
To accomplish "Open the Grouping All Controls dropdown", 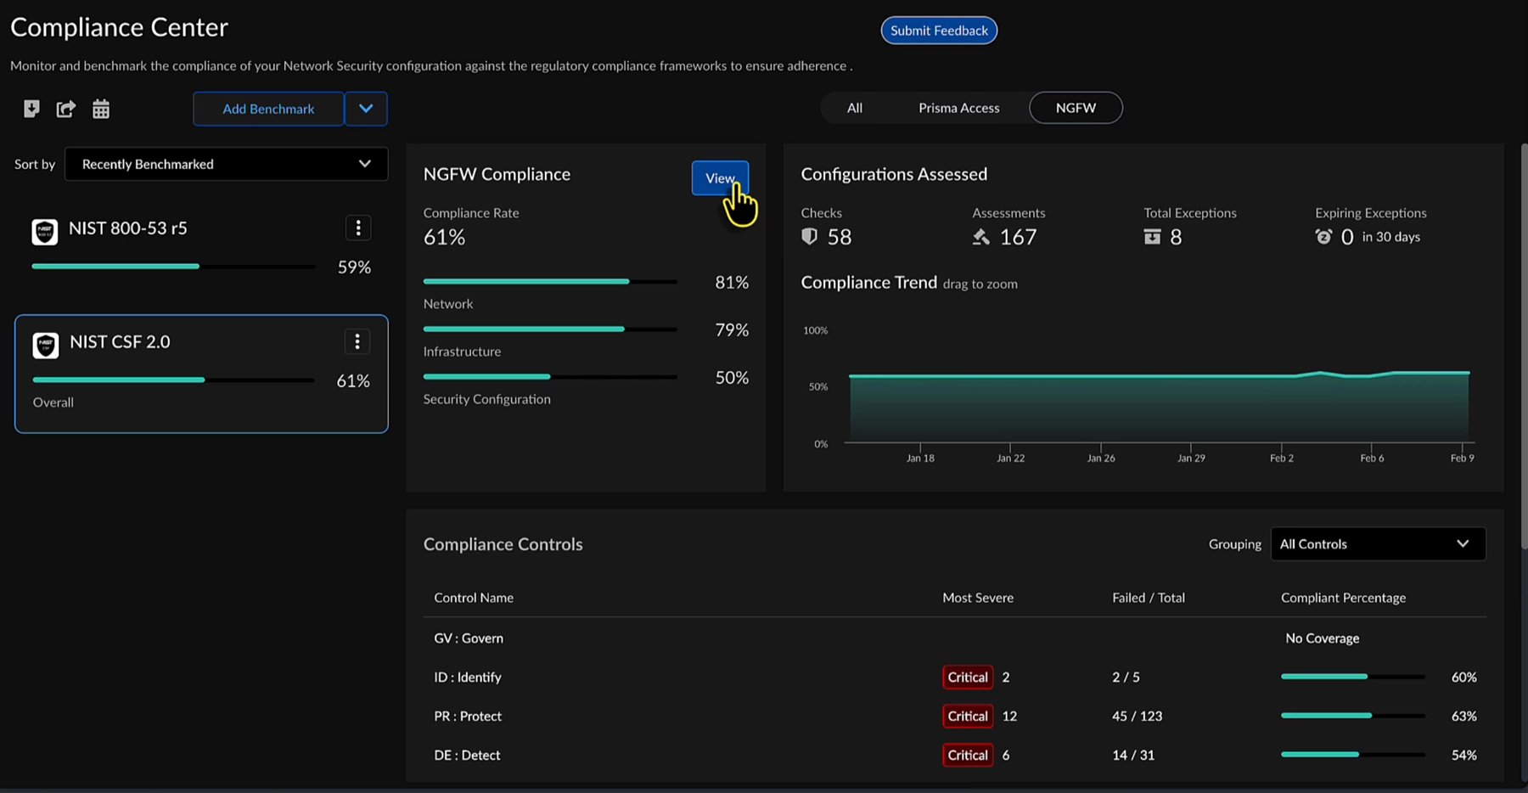I will coord(1377,544).
